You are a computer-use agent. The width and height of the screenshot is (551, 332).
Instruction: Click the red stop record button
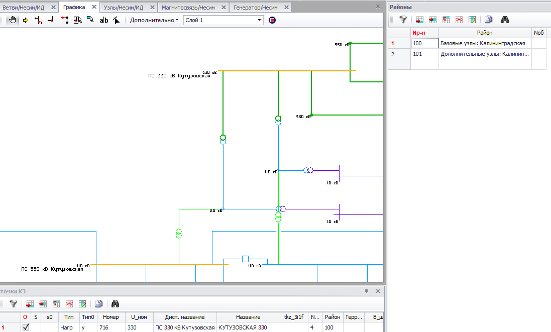(x=272, y=20)
